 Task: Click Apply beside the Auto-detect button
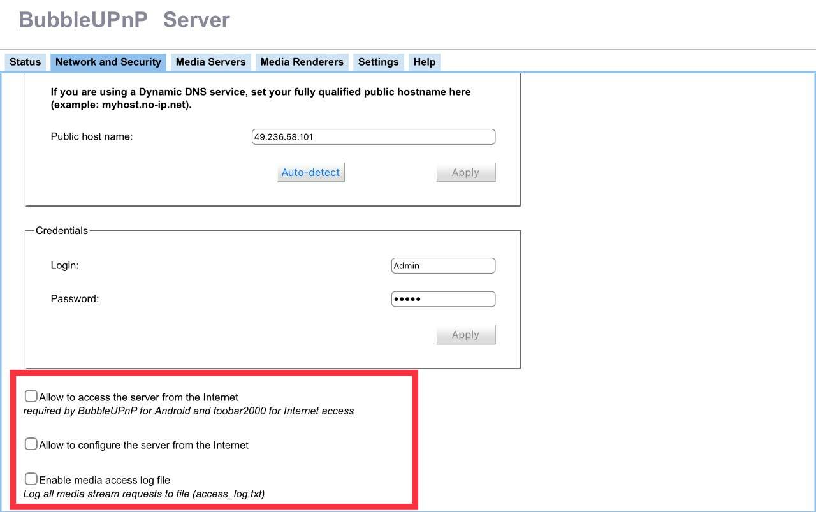(x=465, y=172)
